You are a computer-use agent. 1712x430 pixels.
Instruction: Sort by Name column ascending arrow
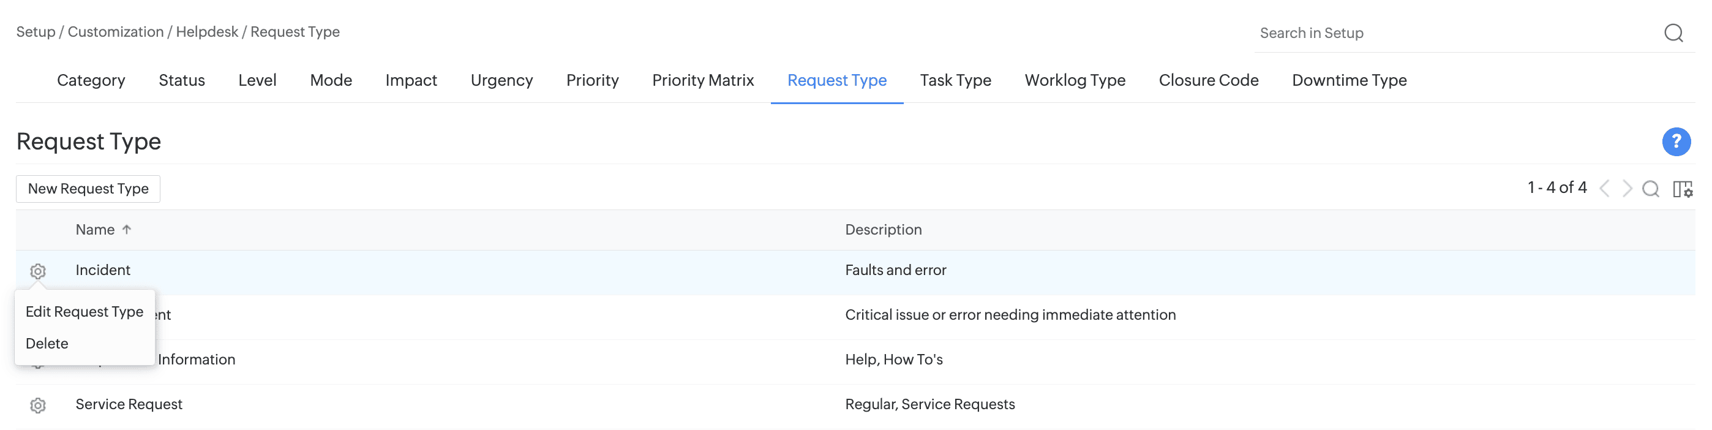tap(127, 229)
